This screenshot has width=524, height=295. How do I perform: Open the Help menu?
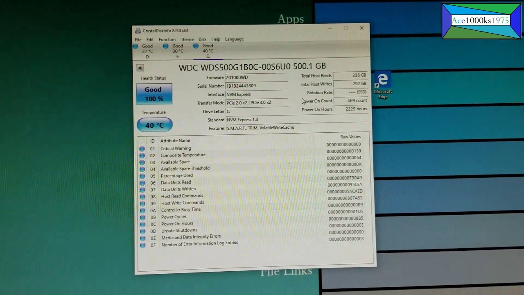point(216,39)
